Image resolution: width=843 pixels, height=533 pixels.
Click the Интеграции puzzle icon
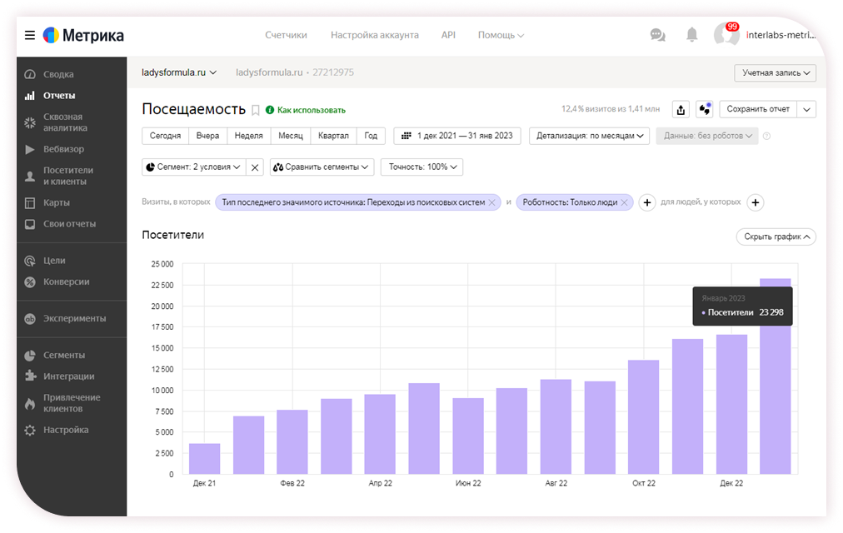pos(30,376)
